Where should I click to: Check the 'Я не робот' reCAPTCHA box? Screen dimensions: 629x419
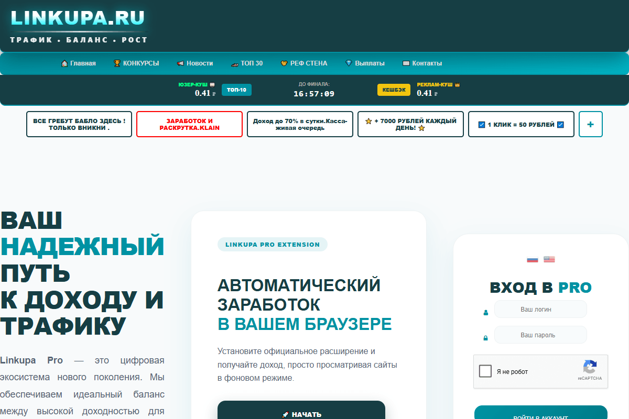point(485,371)
